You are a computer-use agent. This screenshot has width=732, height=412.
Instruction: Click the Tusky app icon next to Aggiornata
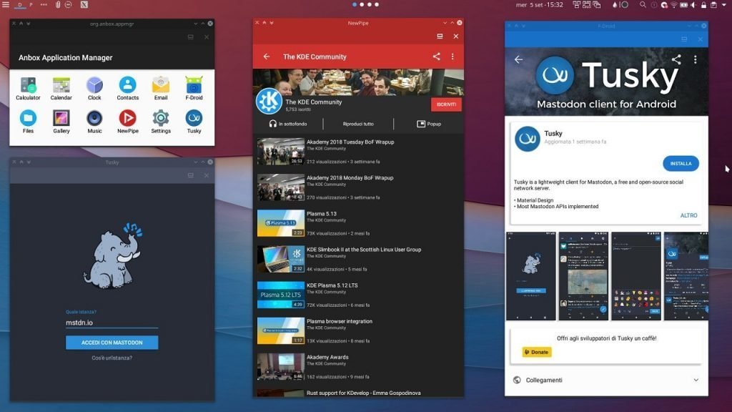click(527, 139)
